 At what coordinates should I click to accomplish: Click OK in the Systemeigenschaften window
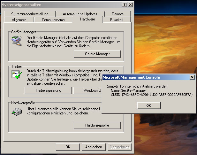click(68, 147)
